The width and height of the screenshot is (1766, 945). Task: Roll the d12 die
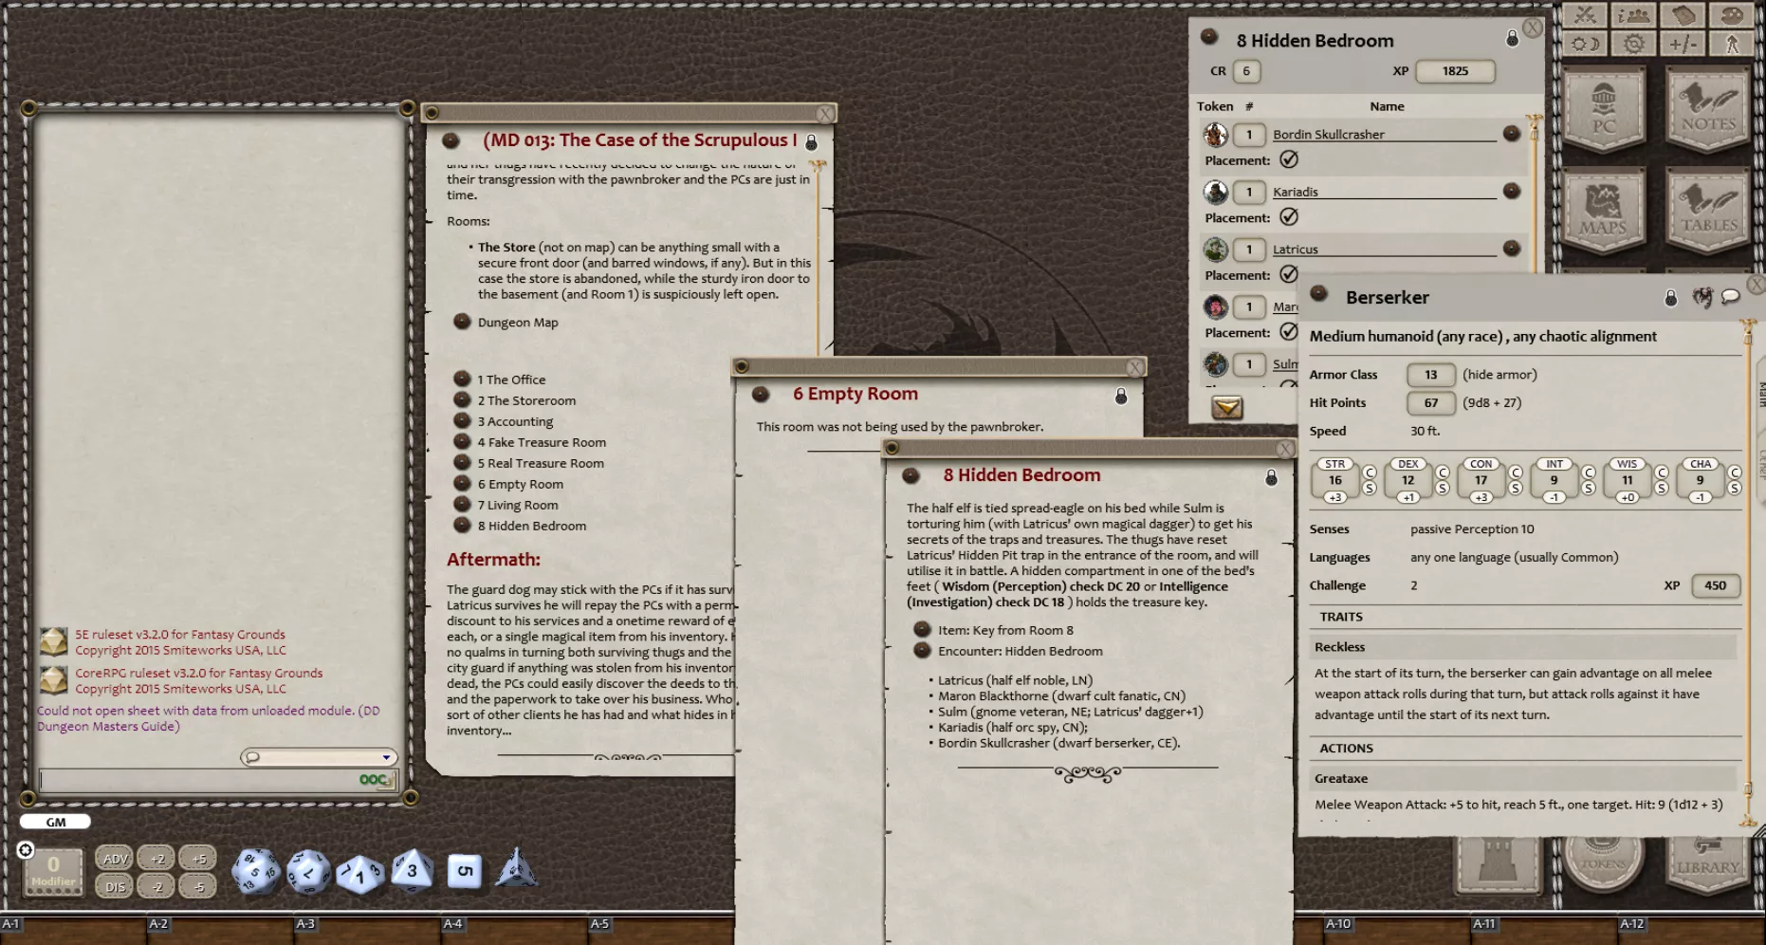tap(308, 871)
